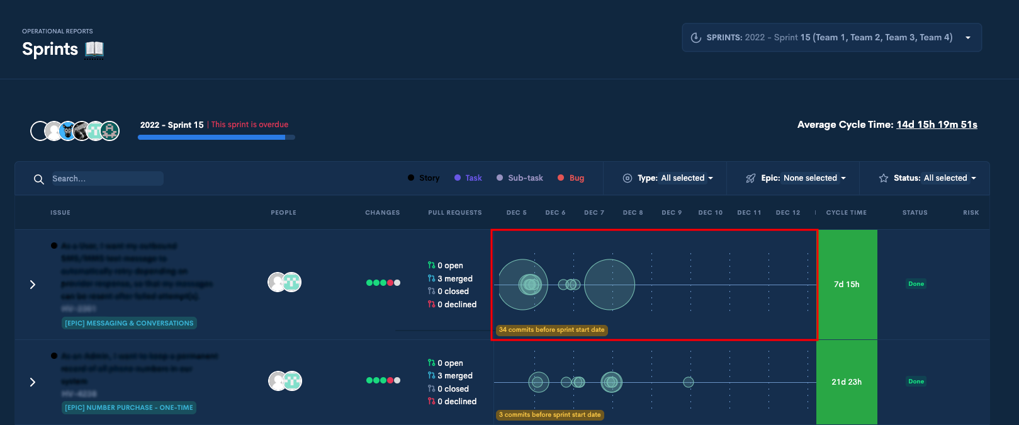This screenshot has height=425, width=1019.
Task: Sort by the ISSUE column header
Action: (60, 213)
